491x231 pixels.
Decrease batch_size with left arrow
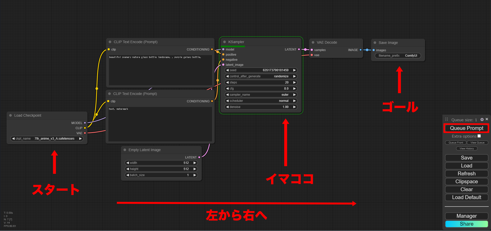tap(128, 175)
